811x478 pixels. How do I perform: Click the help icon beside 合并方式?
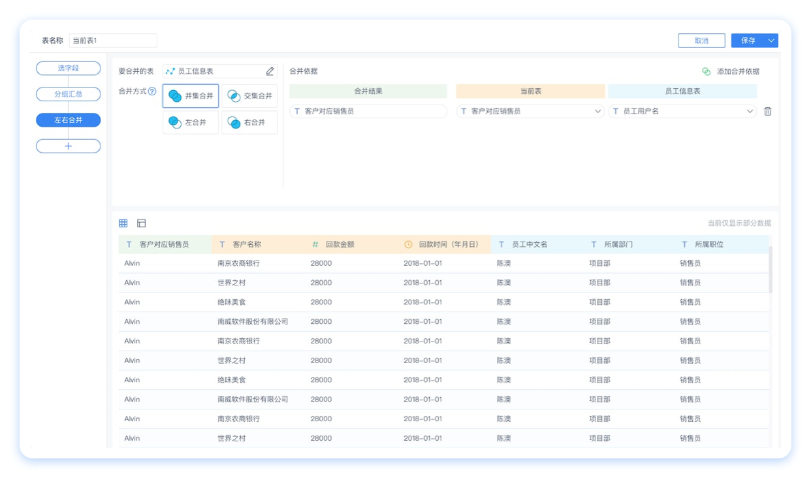152,91
